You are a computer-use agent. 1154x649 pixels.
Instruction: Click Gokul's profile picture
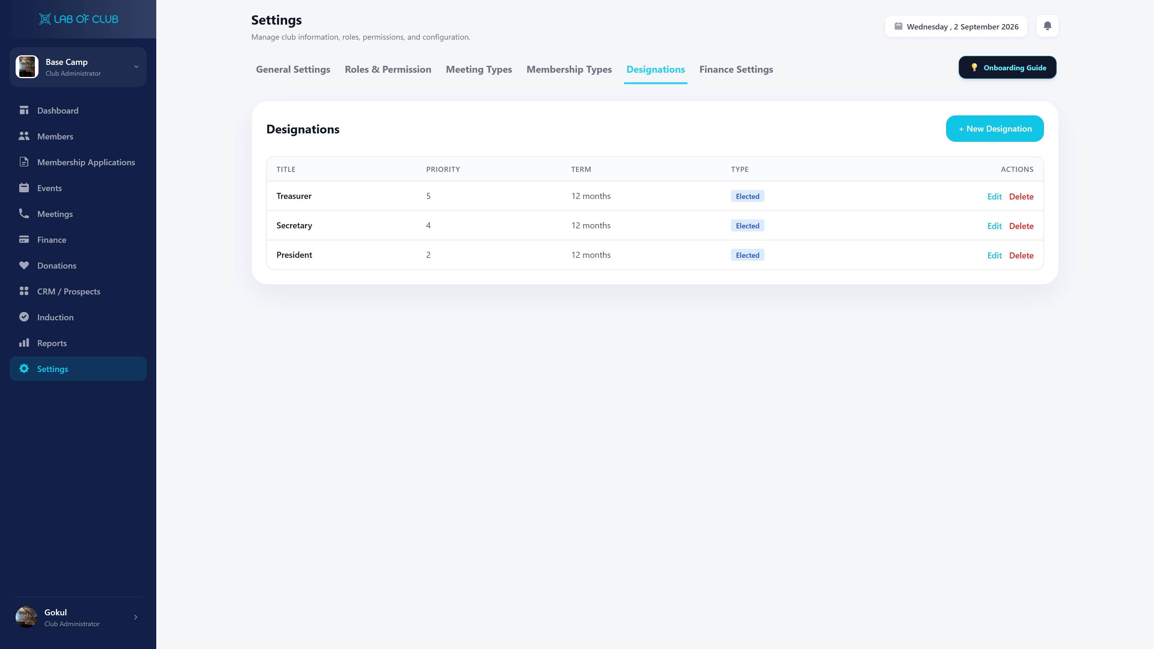click(x=26, y=617)
